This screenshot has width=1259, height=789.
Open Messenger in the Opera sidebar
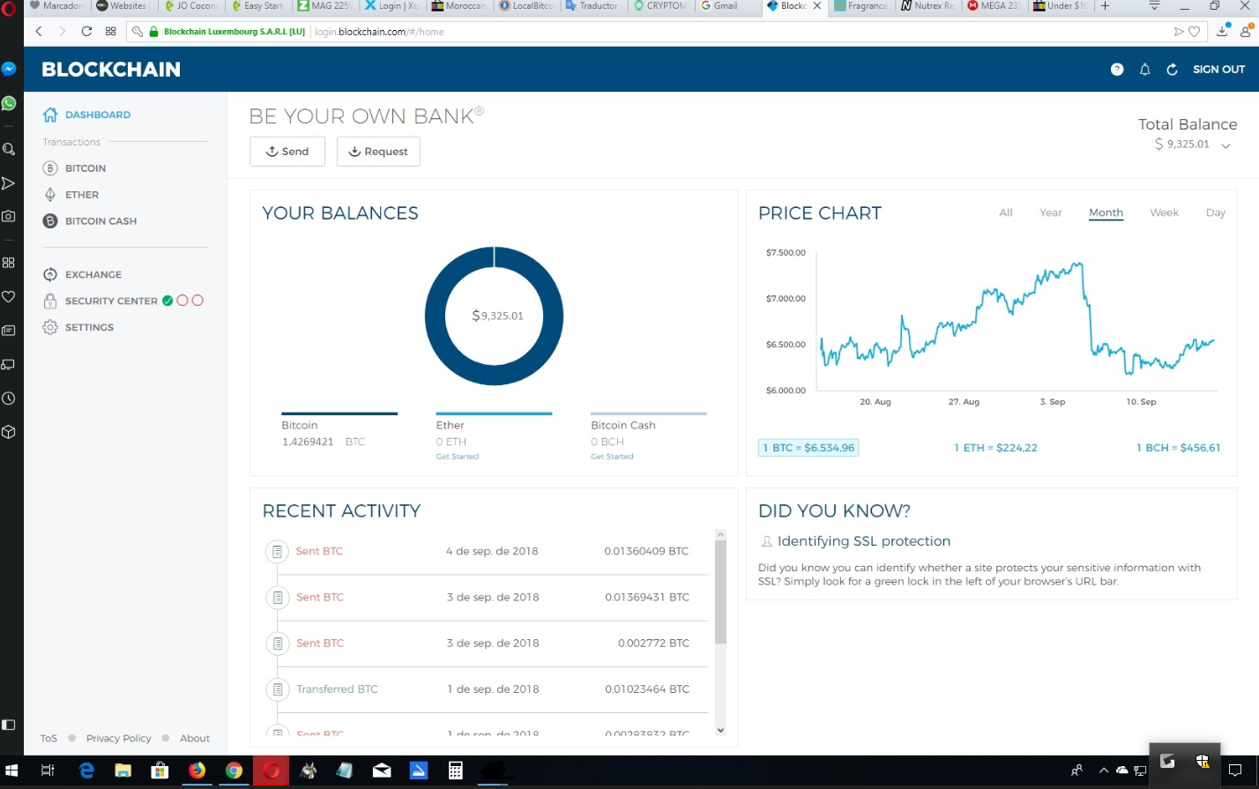tap(9, 69)
